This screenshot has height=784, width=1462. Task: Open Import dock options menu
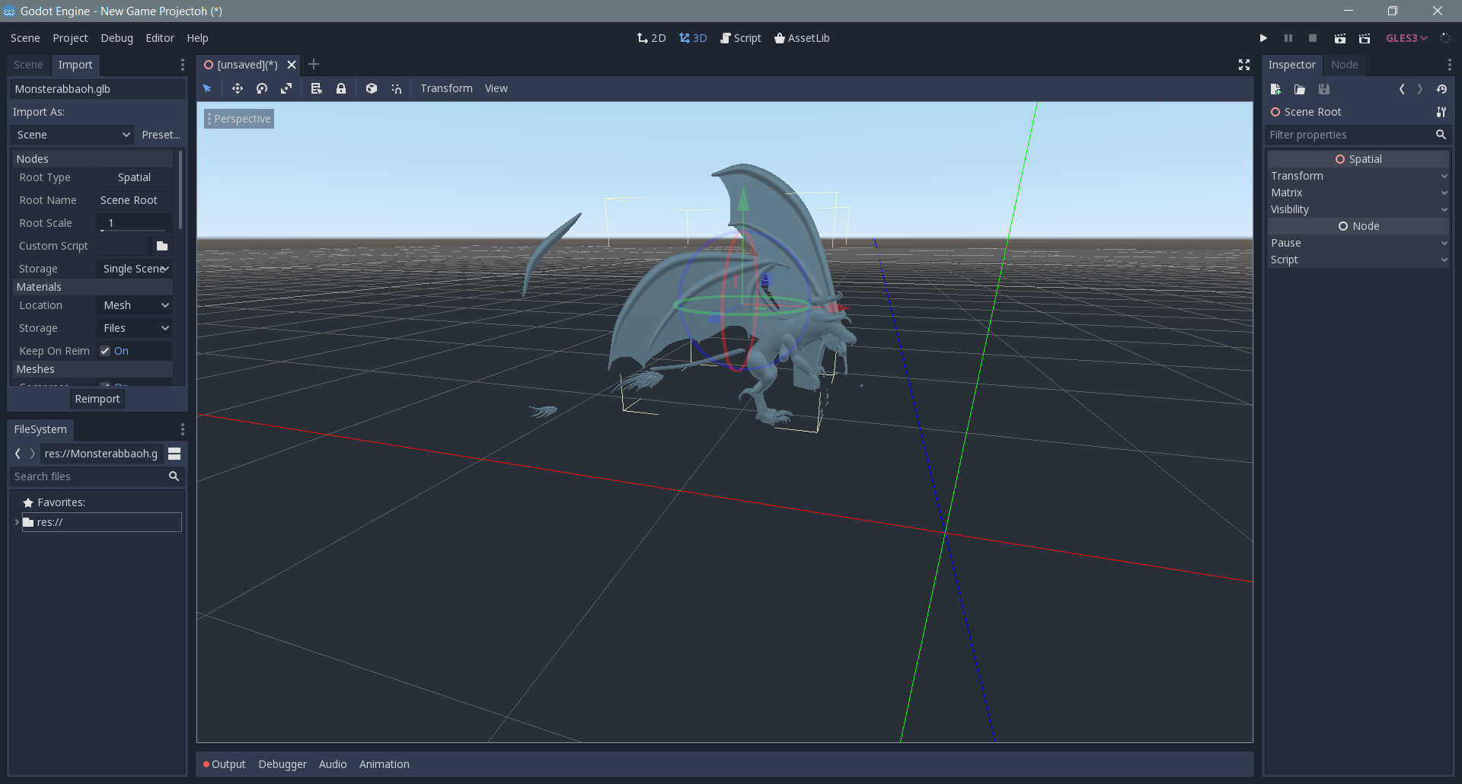click(182, 65)
